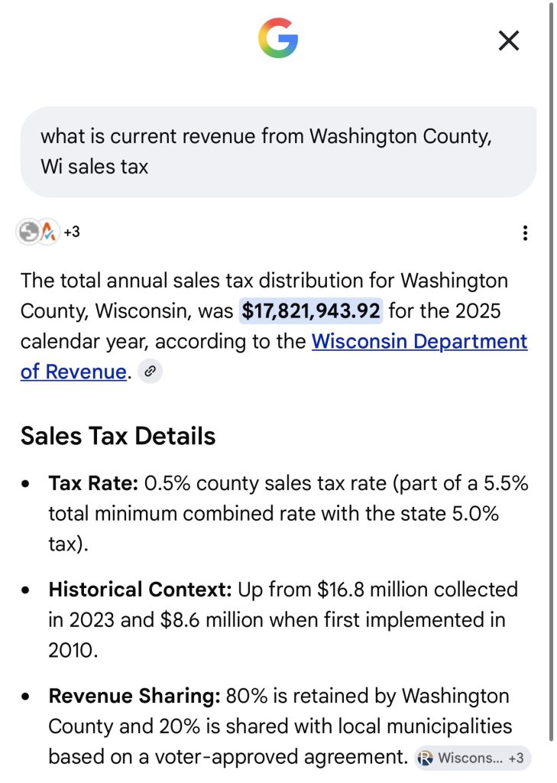Viewport: 557px width, 783px height.
Task: Click the Revenue Sharing bullet label
Action: (134, 696)
